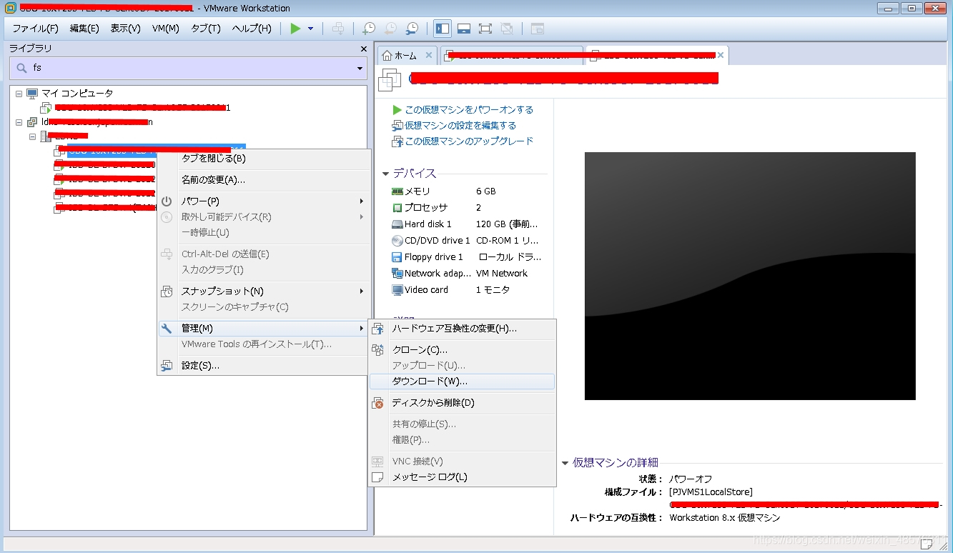Click the Workstation 8.x 仮想マシン compatibility text
Image resolution: width=953 pixels, height=553 pixels.
[x=725, y=518]
